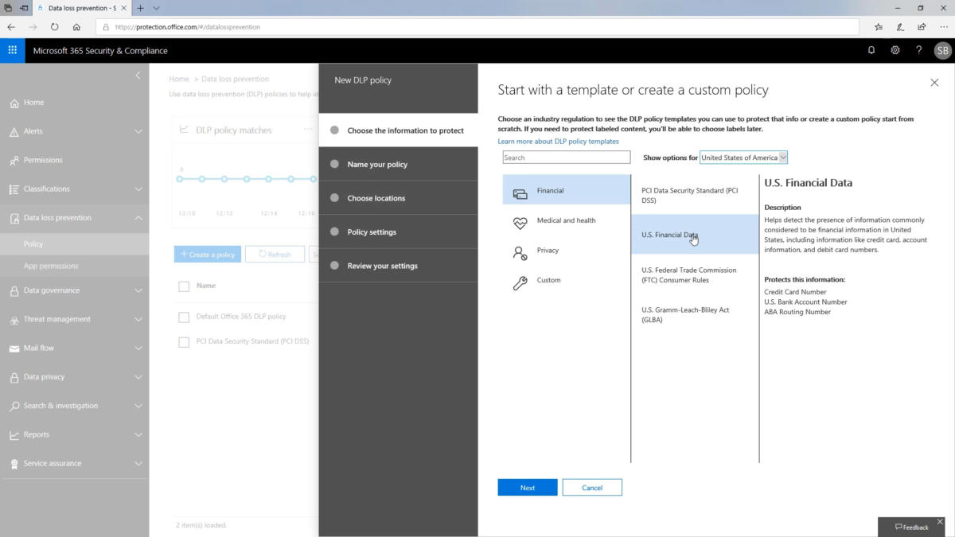
Task: Choose the U.S. Gramm-Leach-Bliley Act template
Action: pos(695,314)
